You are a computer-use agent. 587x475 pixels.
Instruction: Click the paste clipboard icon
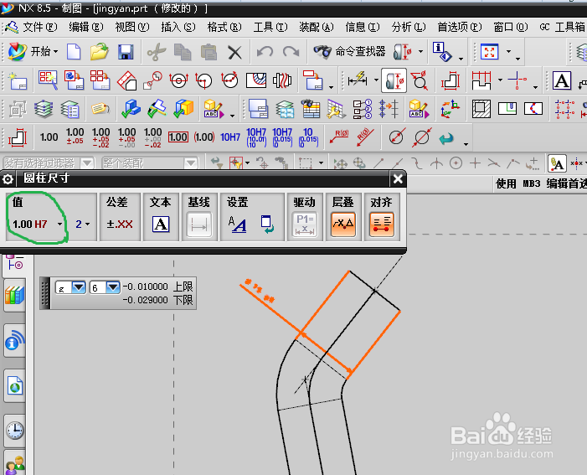point(209,52)
